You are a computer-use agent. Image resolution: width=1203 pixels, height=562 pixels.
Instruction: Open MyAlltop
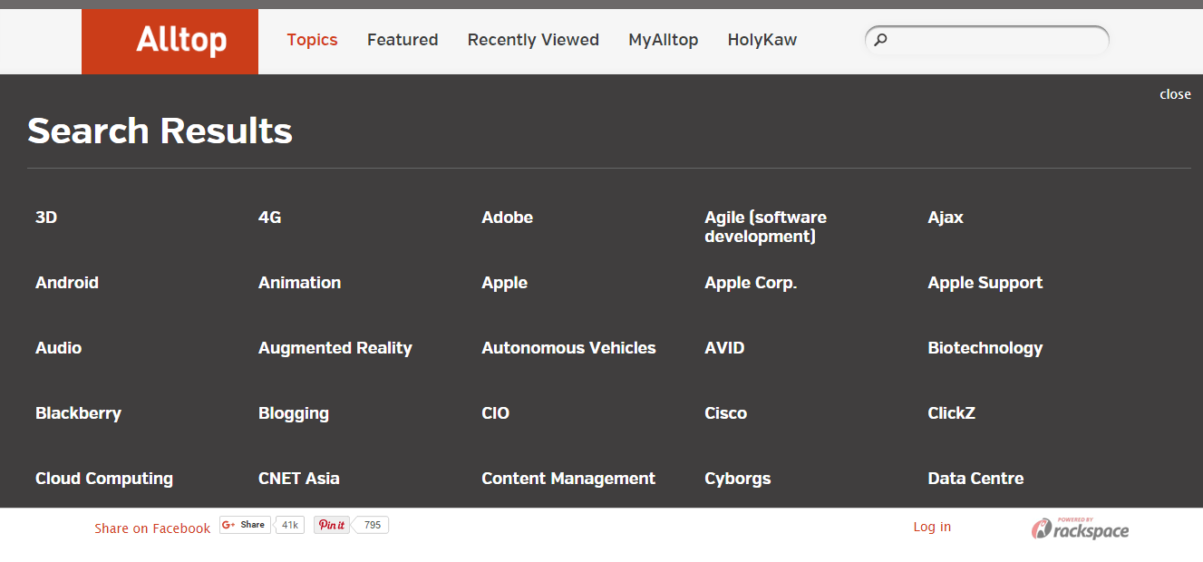(663, 40)
